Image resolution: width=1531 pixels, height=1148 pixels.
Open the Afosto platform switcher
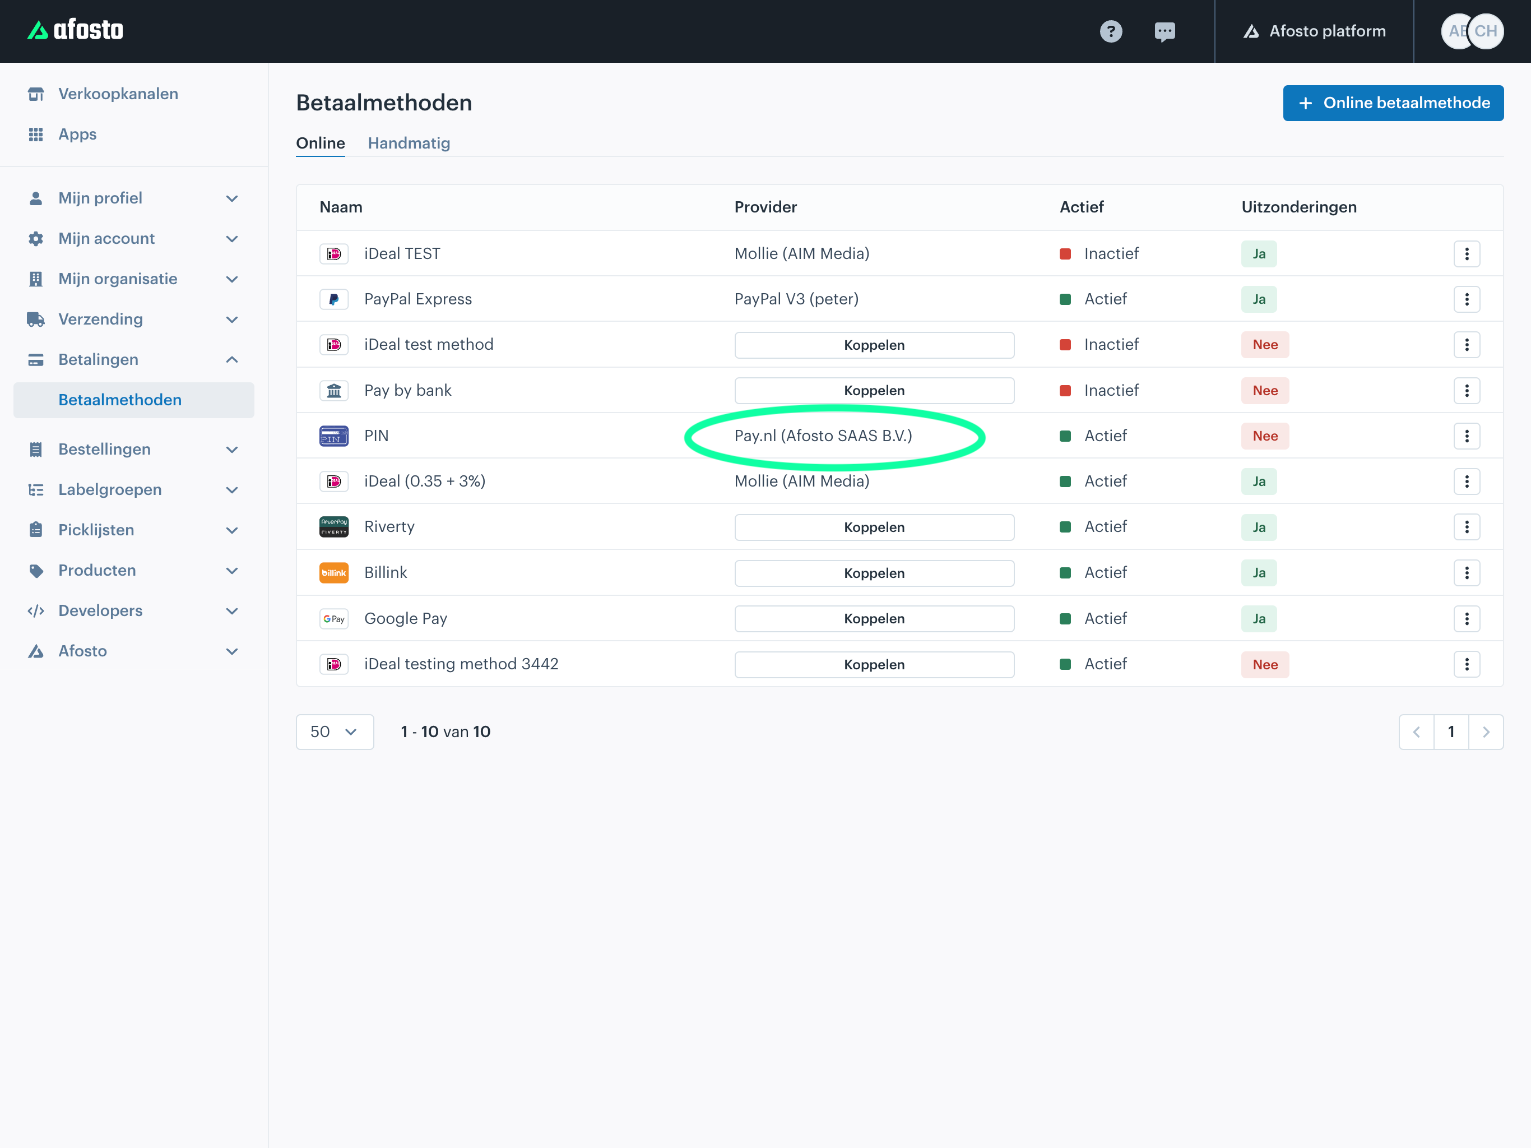pos(1314,31)
